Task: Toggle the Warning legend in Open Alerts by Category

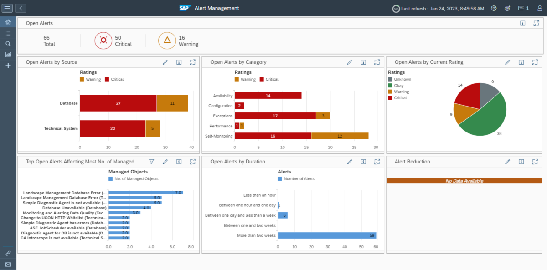Action: pyautogui.click(x=244, y=79)
